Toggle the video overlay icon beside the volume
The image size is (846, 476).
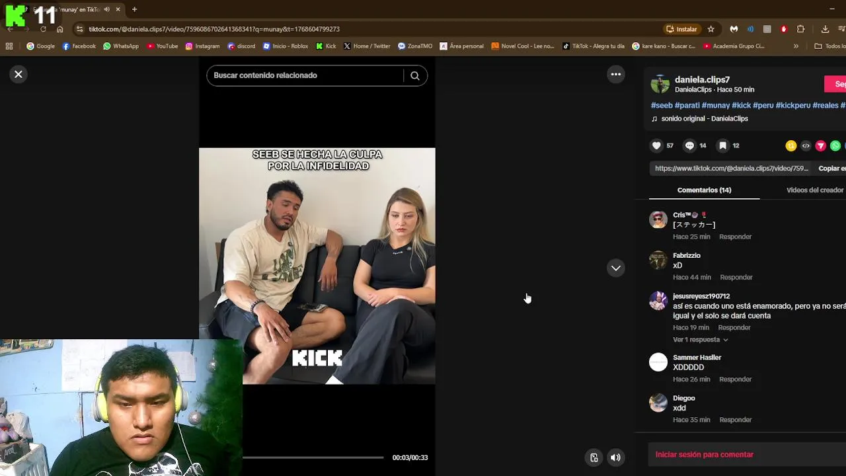594,457
